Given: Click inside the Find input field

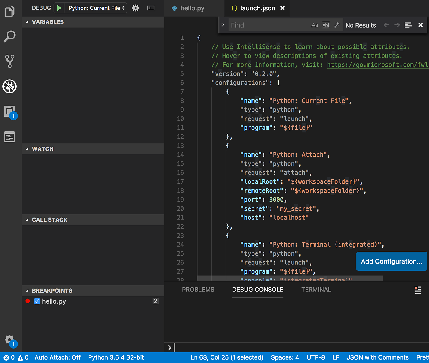Looking at the screenshot, I should pyautogui.click(x=267, y=25).
